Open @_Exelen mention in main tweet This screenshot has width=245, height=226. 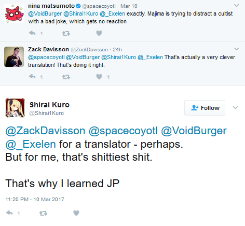point(31,144)
